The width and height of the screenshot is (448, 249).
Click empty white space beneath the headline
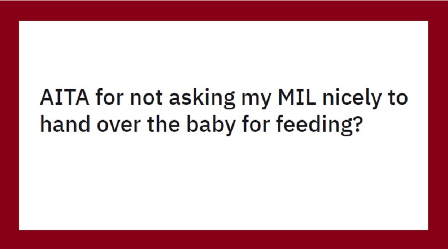[x=224, y=182]
